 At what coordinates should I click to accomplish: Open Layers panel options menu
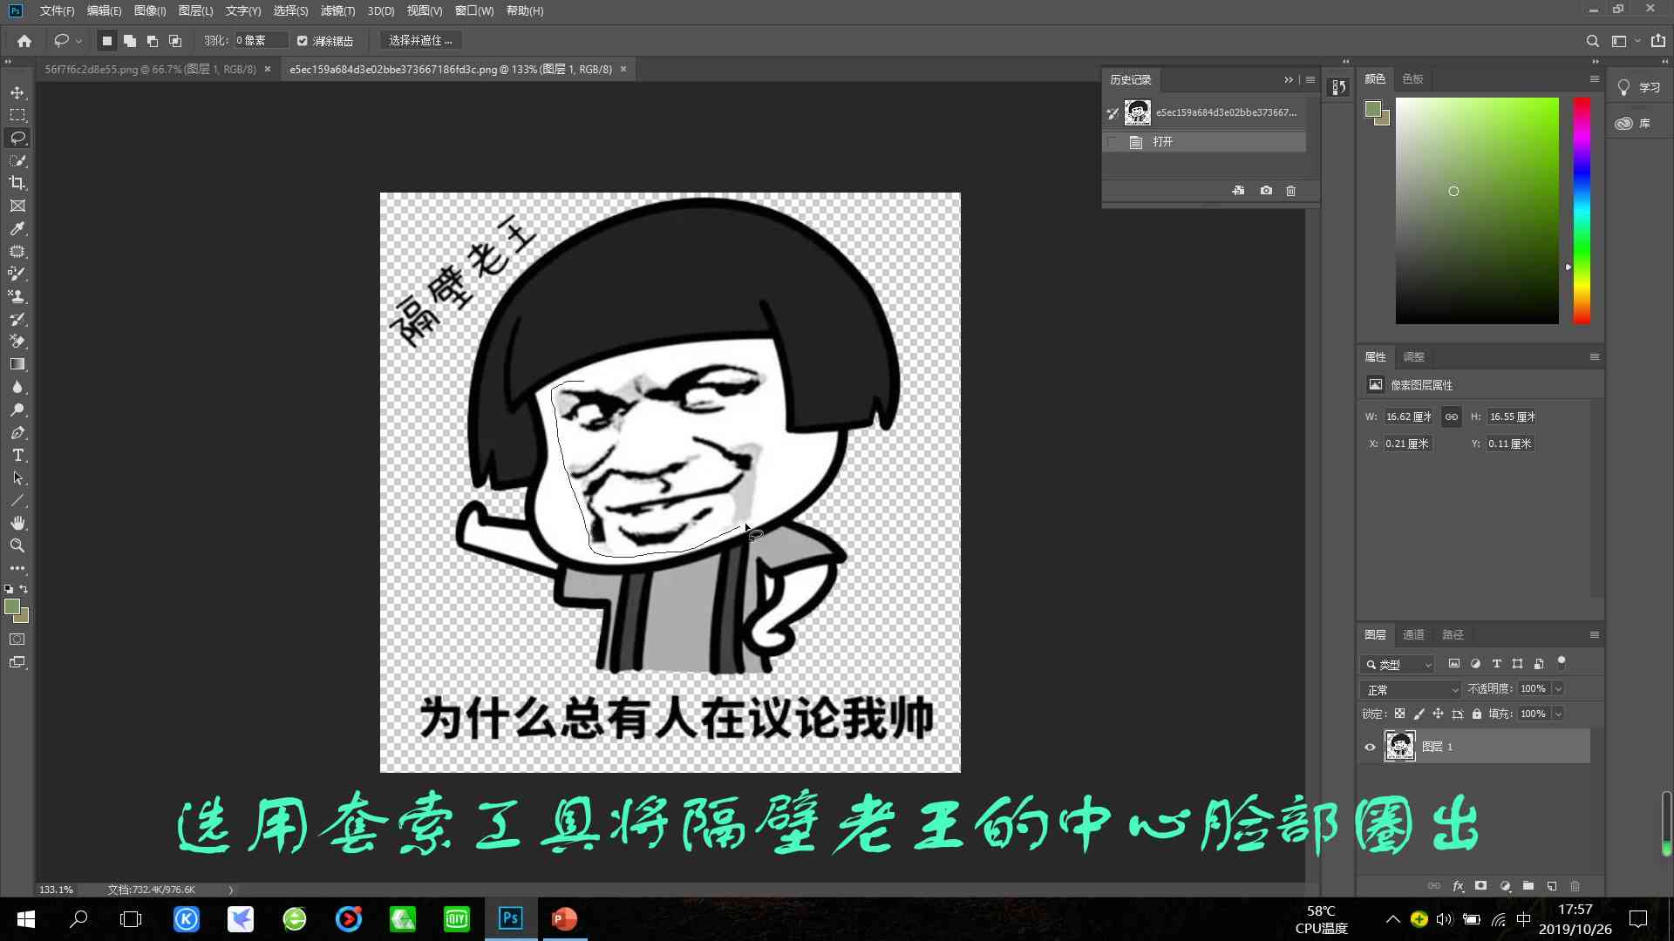pyautogui.click(x=1595, y=634)
